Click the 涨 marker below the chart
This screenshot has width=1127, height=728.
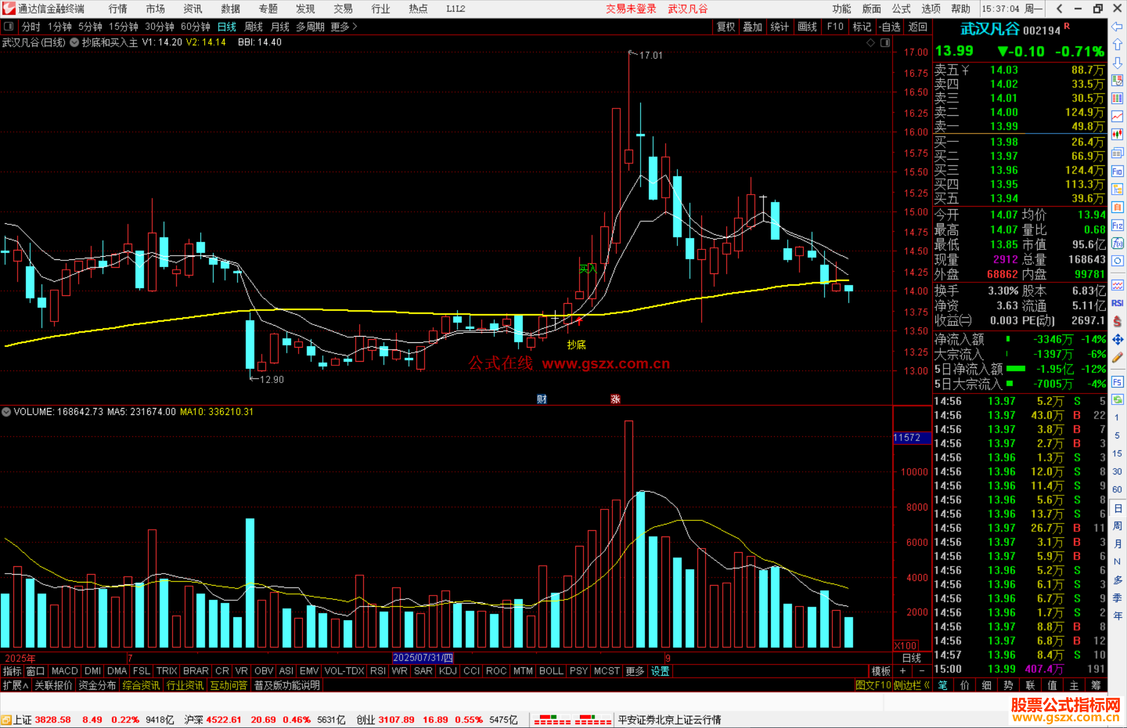pyautogui.click(x=615, y=399)
